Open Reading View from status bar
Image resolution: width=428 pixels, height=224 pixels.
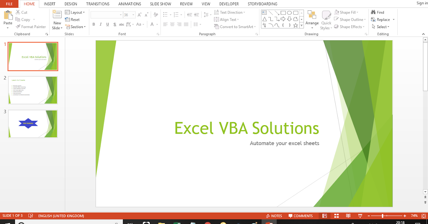(x=348, y=215)
